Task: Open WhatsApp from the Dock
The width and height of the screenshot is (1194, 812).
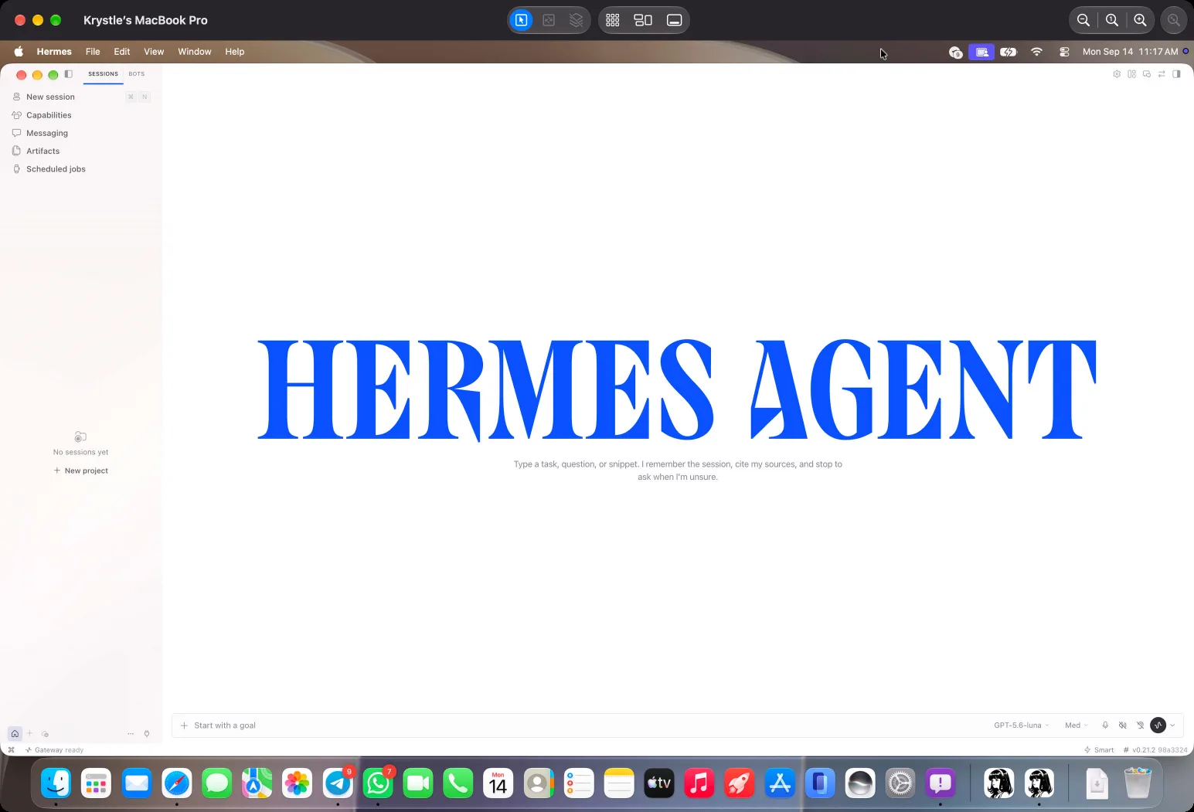Action: [x=378, y=783]
